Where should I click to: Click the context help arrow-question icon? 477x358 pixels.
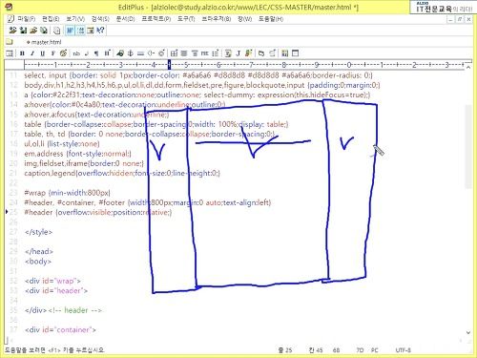100,31
